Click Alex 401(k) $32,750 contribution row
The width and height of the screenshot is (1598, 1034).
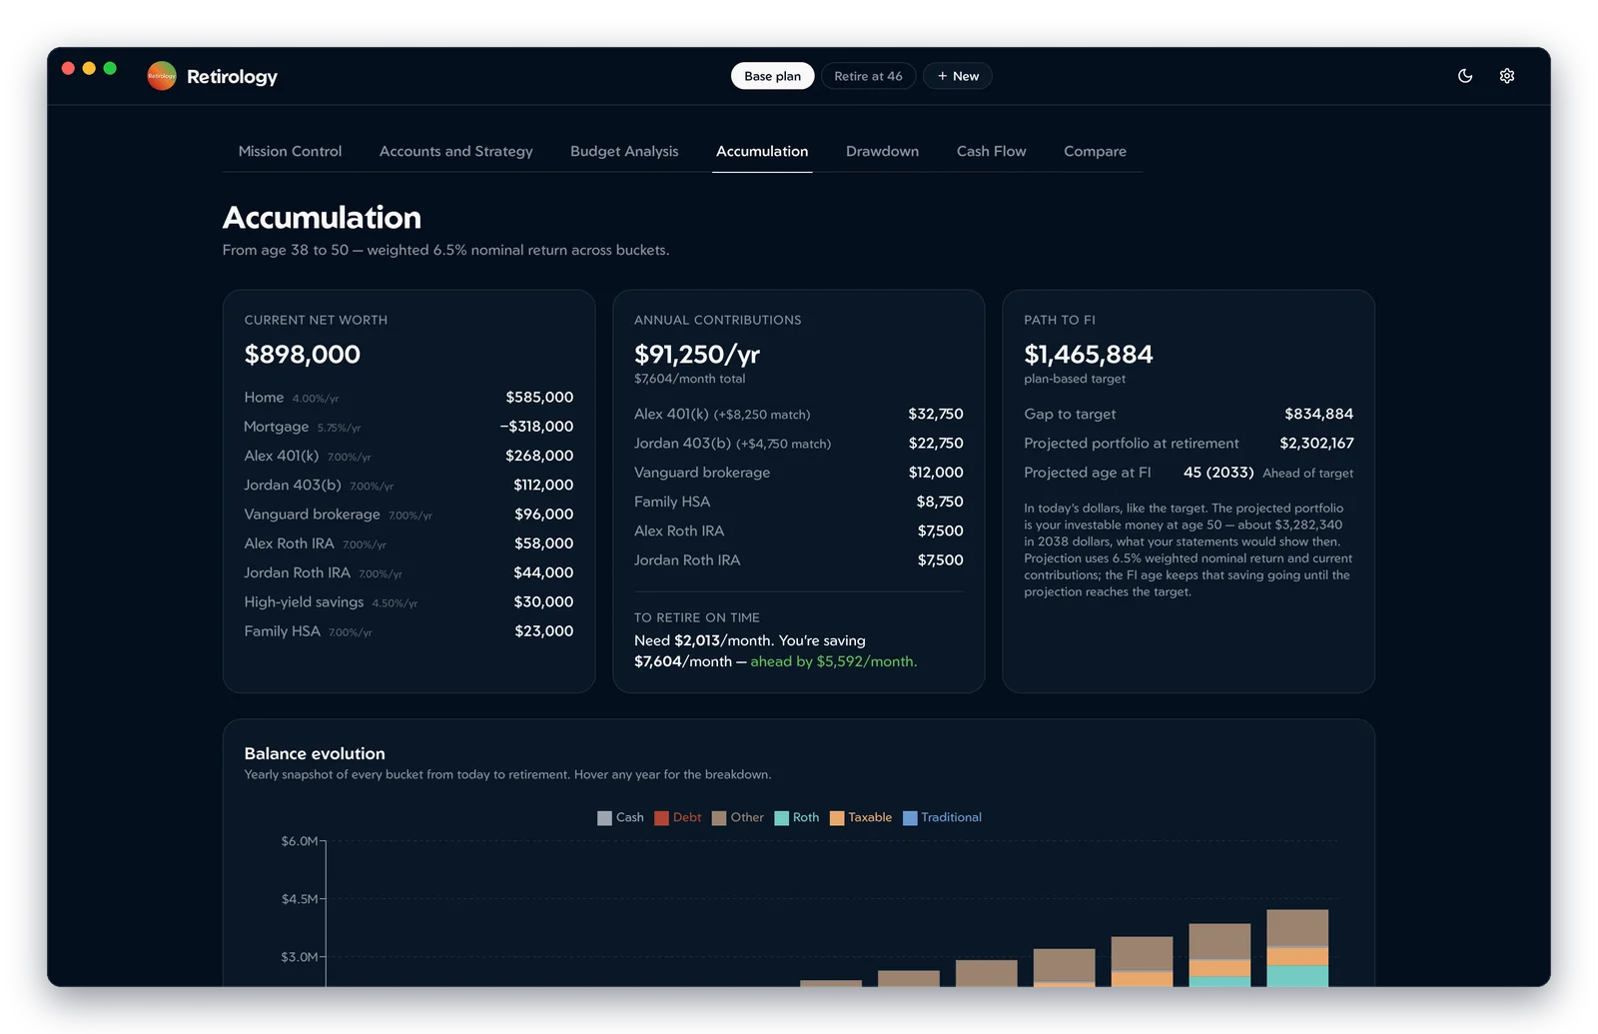798,414
